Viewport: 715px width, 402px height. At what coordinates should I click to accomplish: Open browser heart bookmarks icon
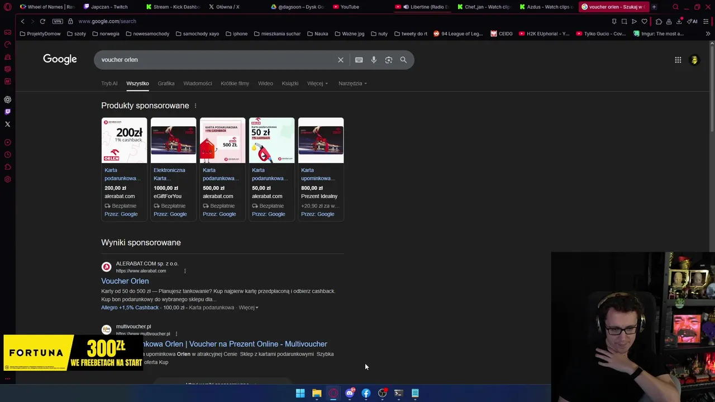pyautogui.click(x=644, y=21)
